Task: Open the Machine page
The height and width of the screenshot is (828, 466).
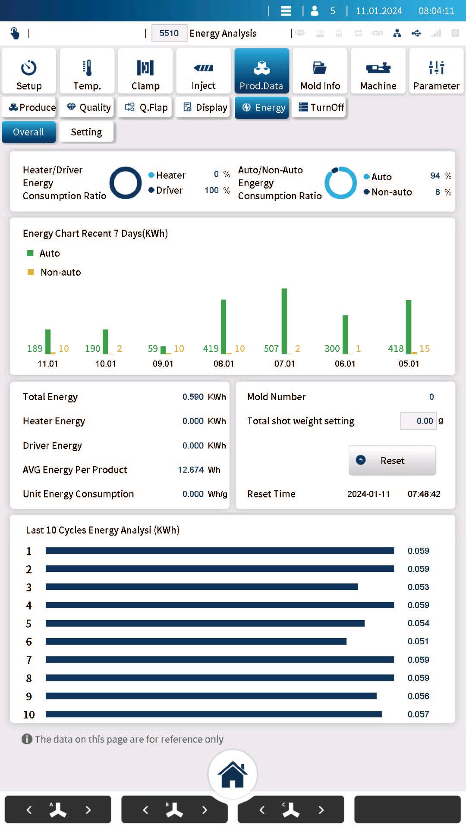Action: click(x=378, y=72)
